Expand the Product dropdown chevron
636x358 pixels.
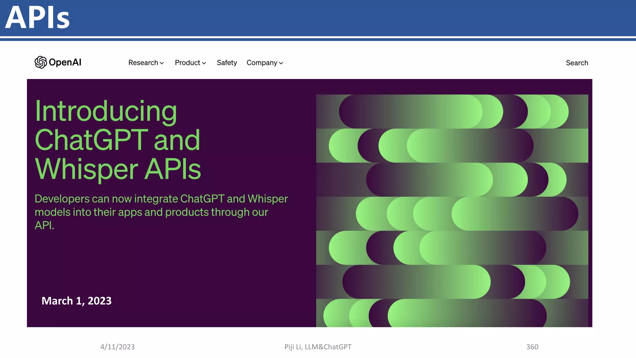coord(204,63)
